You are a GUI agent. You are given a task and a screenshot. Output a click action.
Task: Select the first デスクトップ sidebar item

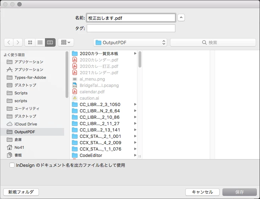[32, 85]
